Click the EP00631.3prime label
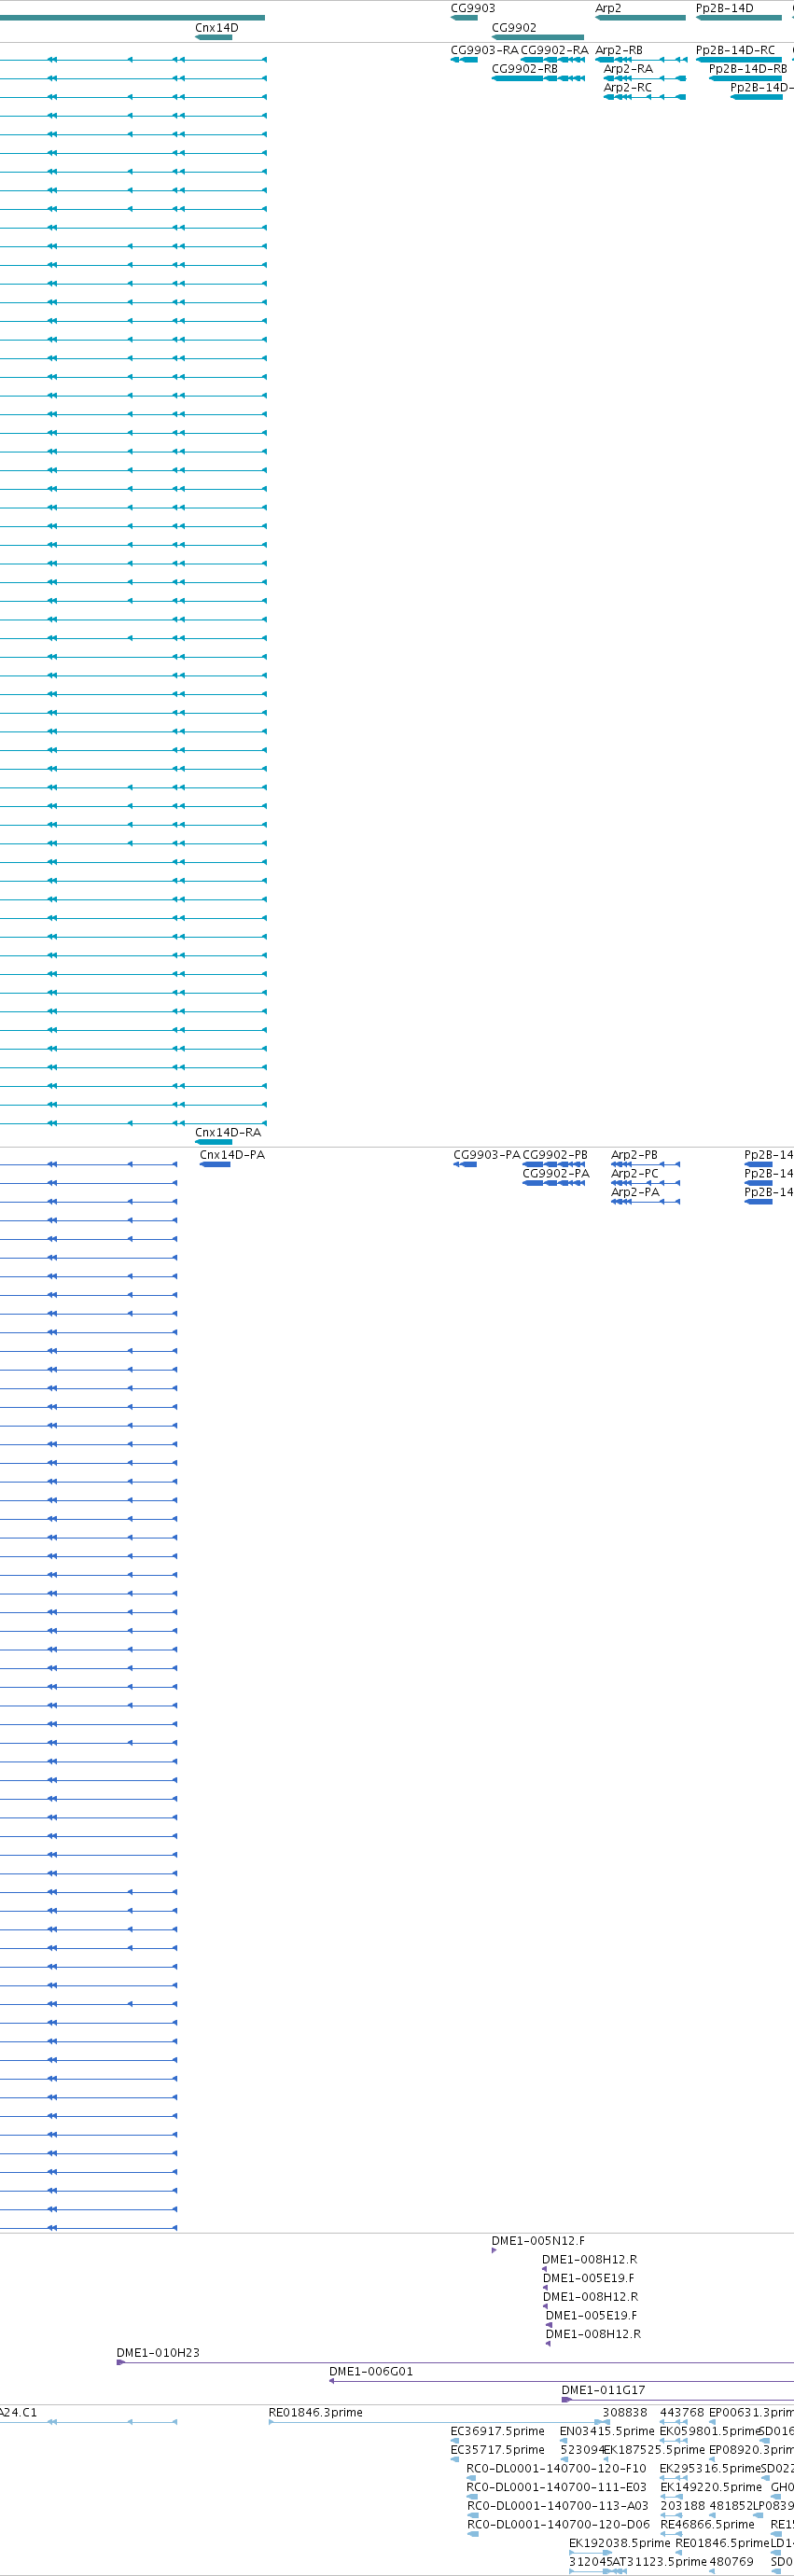 click(x=751, y=2413)
